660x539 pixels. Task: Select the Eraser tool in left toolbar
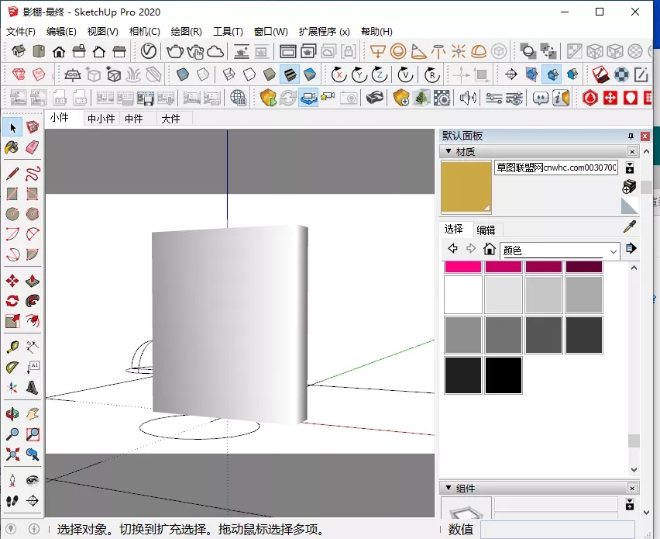33,147
